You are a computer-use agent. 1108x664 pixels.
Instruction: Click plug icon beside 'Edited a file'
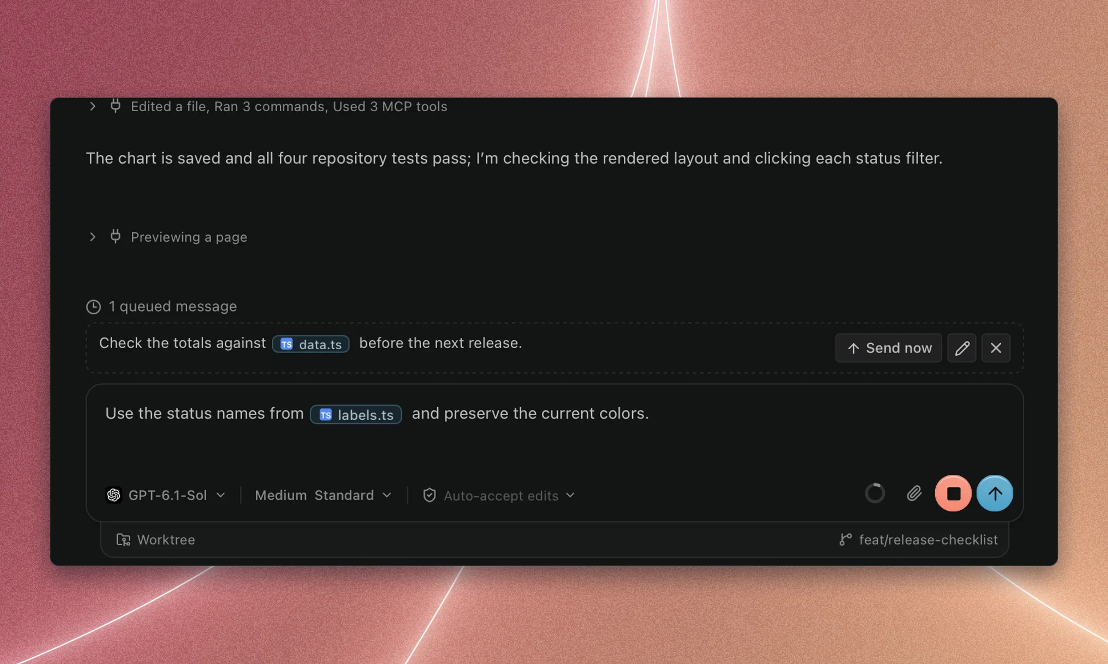[115, 106]
